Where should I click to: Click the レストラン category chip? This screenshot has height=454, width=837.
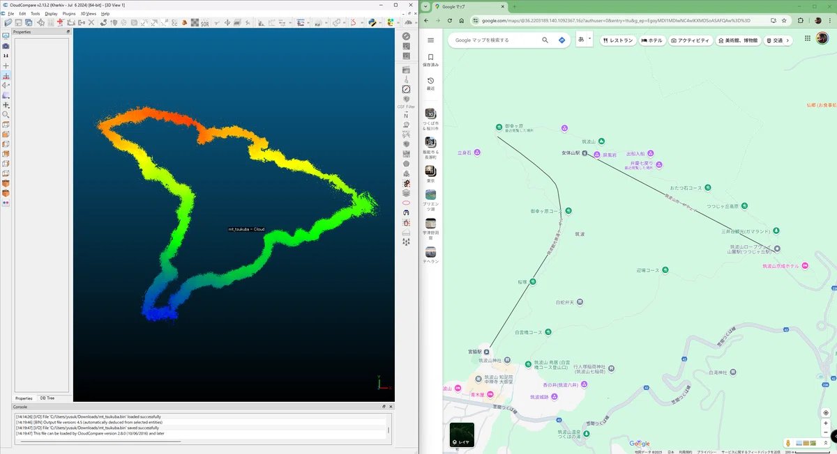[617, 40]
